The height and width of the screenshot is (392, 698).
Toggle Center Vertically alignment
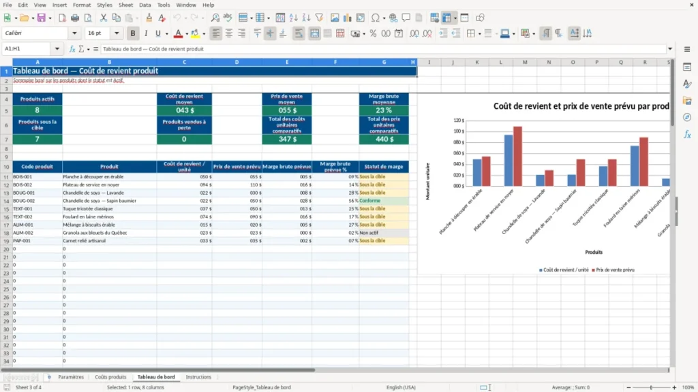pos(270,33)
